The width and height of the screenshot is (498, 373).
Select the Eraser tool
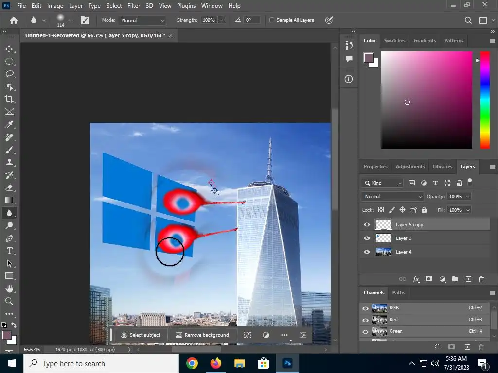[9, 187]
